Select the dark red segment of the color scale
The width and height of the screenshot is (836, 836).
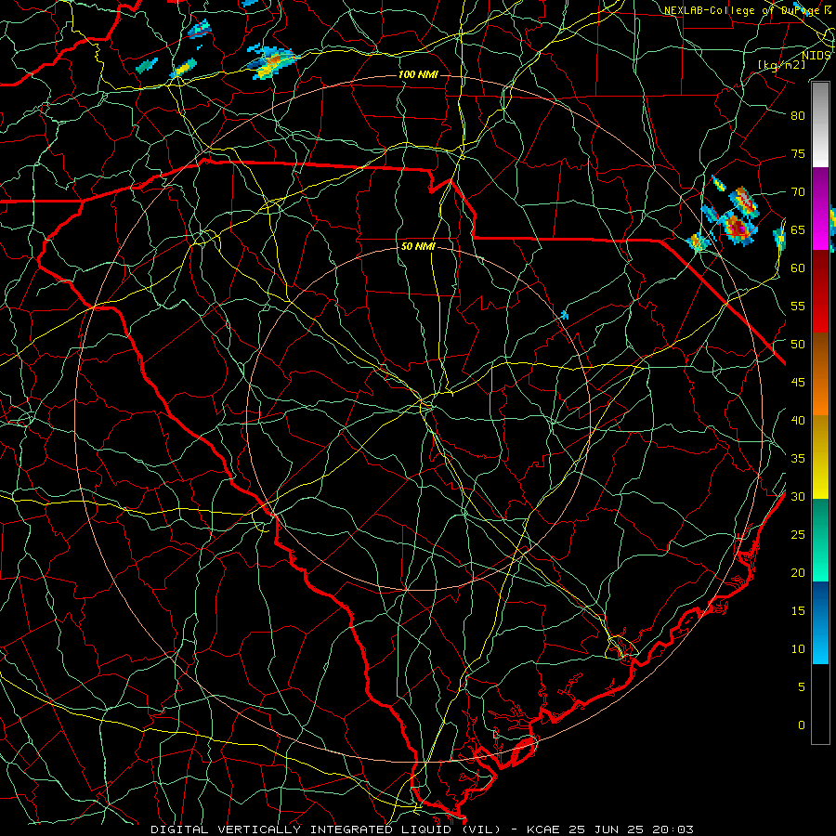pos(820,291)
